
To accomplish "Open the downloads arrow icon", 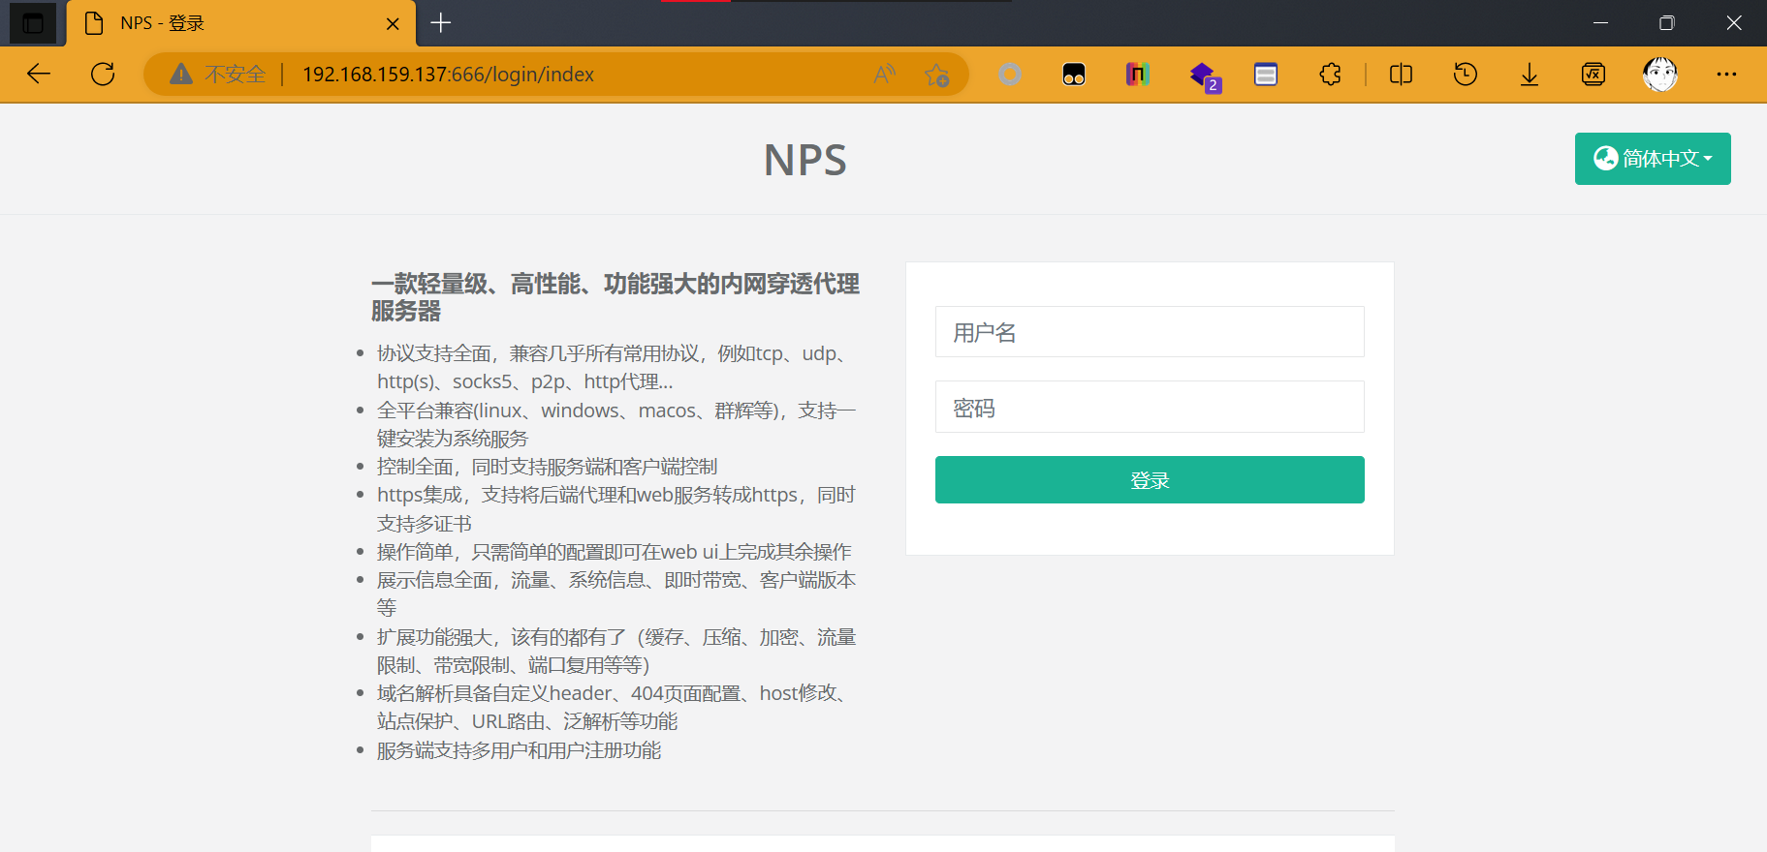I will (x=1530, y=75).
